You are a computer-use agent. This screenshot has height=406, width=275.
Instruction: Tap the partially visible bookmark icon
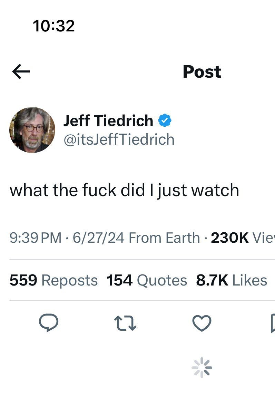(273, 323)
